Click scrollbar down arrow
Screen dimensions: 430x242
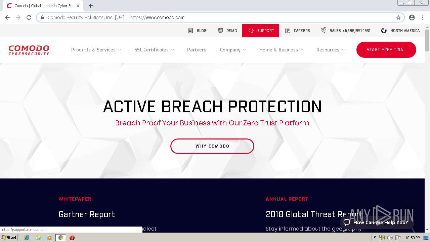(x=427, y=230)
